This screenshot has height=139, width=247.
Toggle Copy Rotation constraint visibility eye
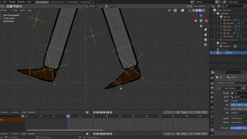(x=244, y=88)
